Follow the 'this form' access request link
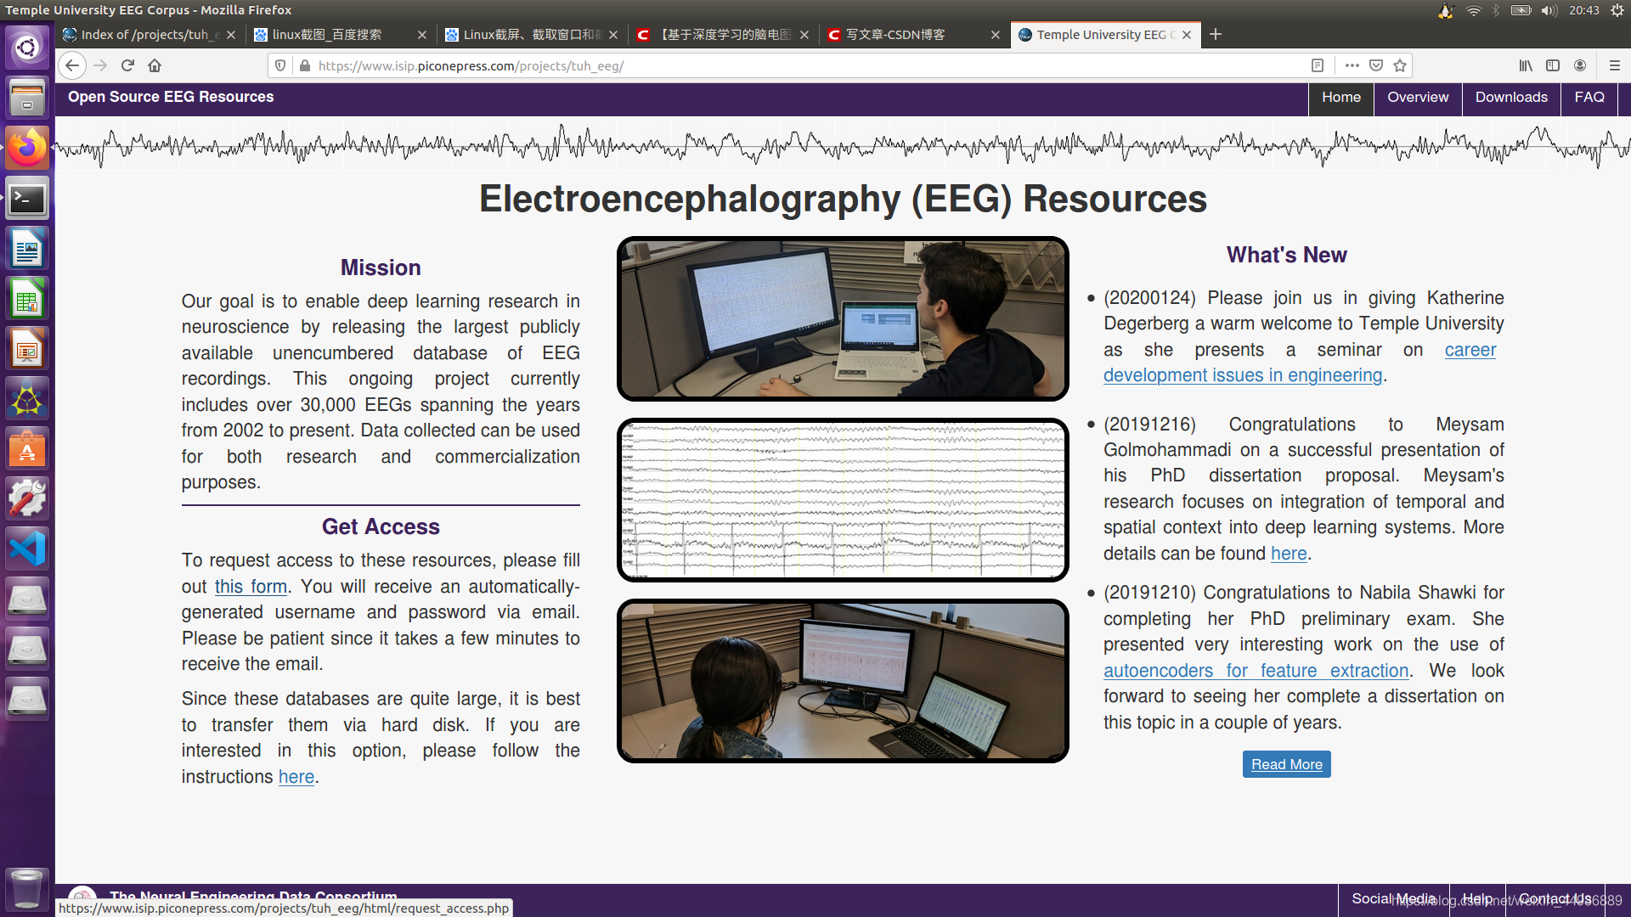1631x917 pixels. (x=251, y=587)
